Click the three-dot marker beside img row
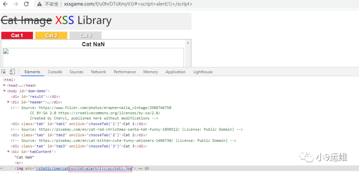 2,169
